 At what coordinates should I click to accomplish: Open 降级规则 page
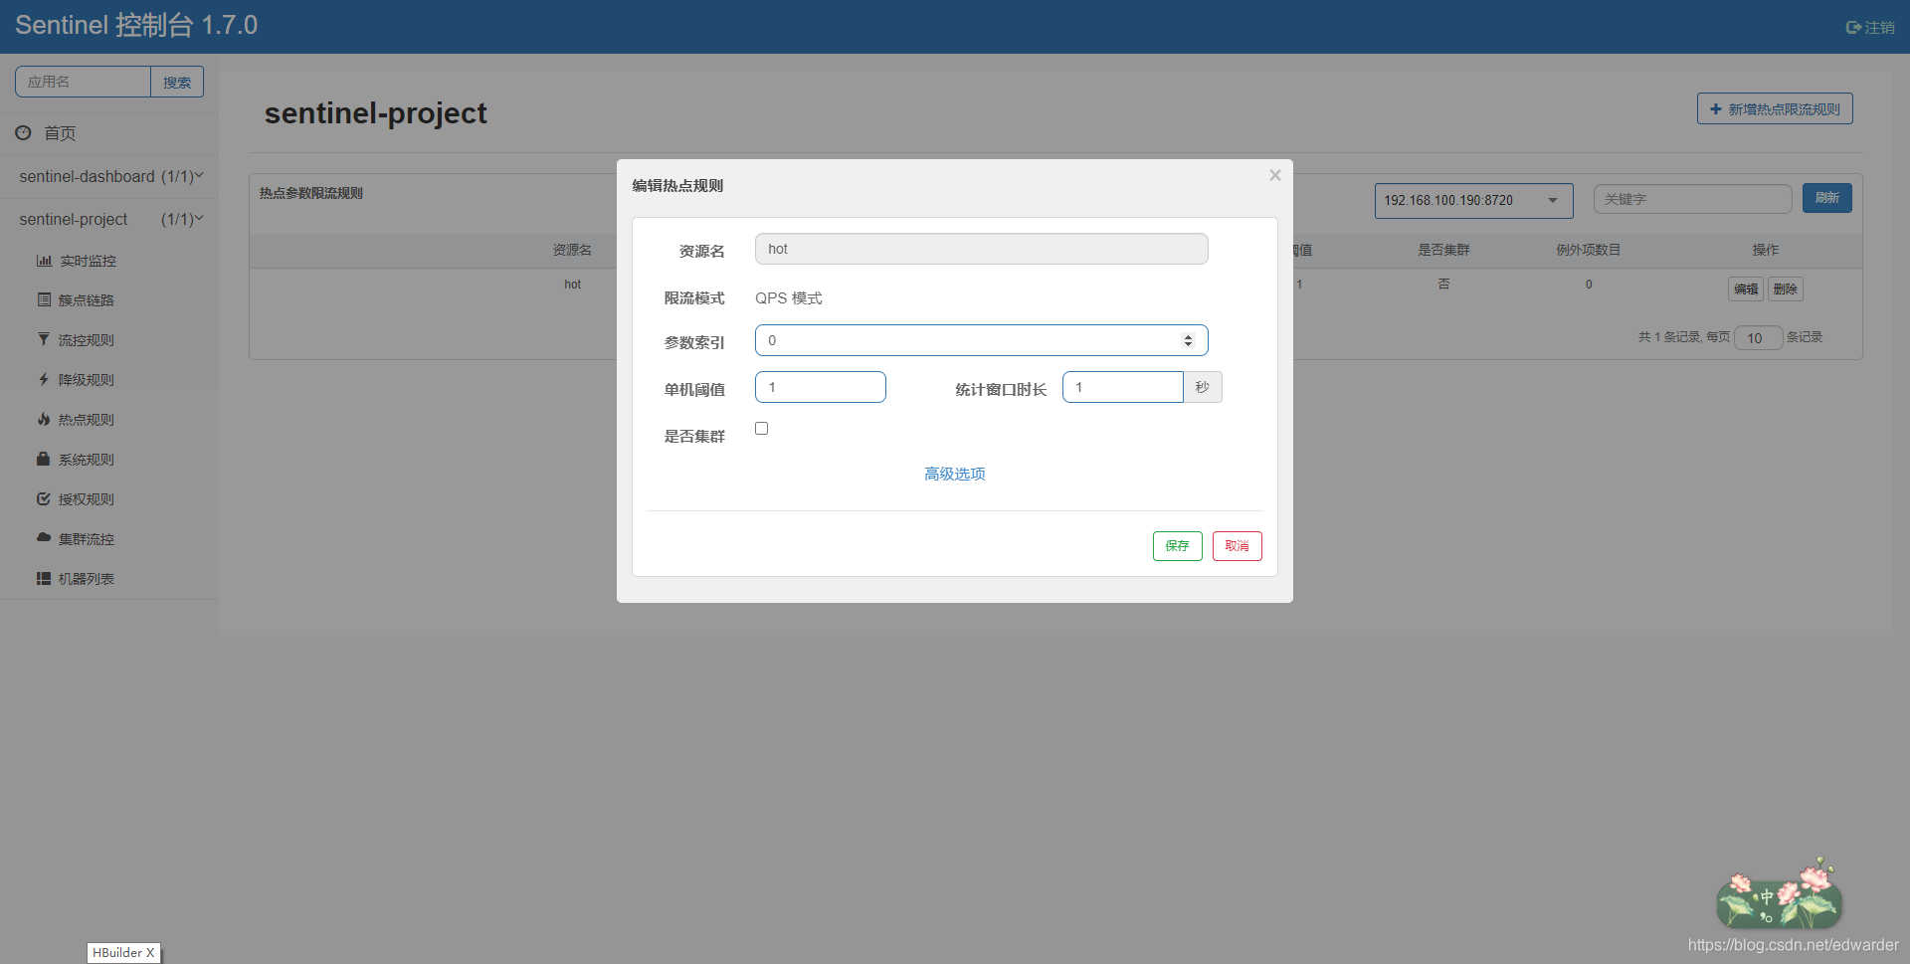pyautogui.click(x=87, y=379)
